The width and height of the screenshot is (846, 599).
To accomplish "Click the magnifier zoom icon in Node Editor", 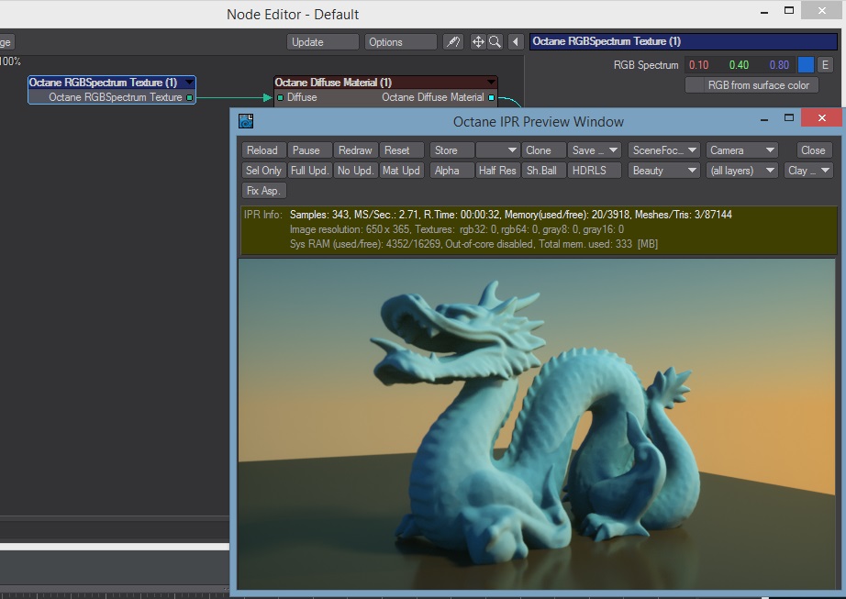I will (495, 42).
